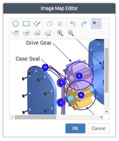Toggle the numbered callout shapes button

click(96, 24)
